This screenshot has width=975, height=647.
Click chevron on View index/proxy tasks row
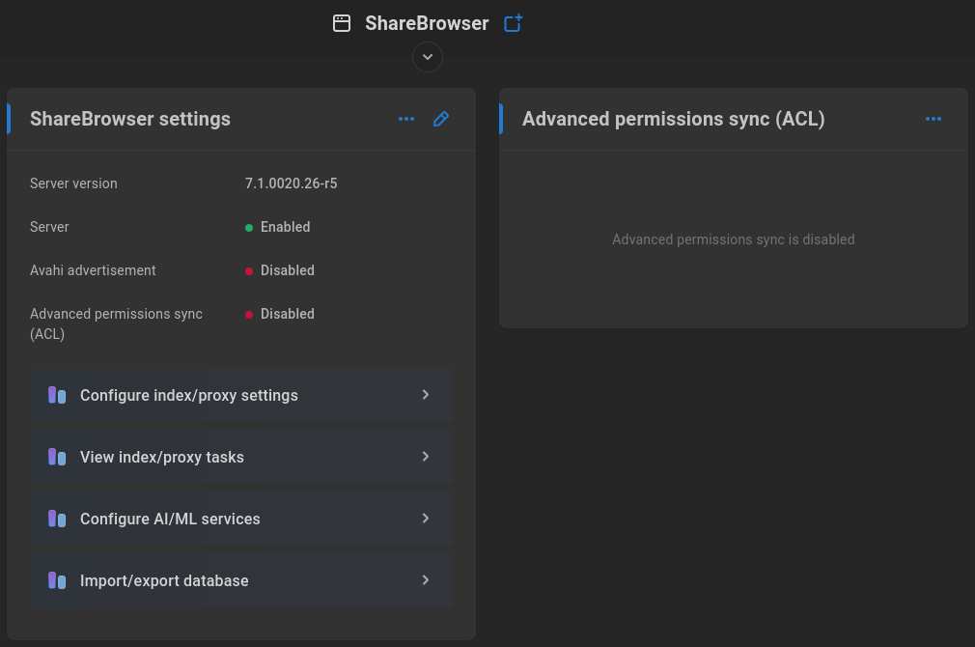[x=426, y=457]
